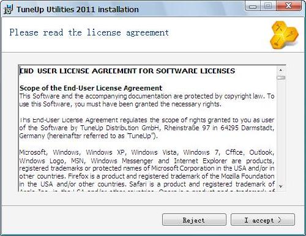Accept the license with I accept button
The width and height of the screenshot is (306, 236).
[x=263, y=219]
